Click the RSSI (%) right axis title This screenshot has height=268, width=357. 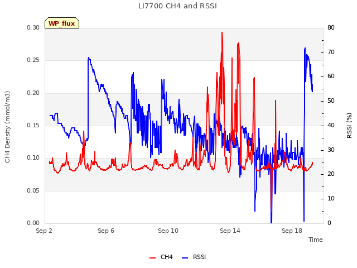coord(350,126)
